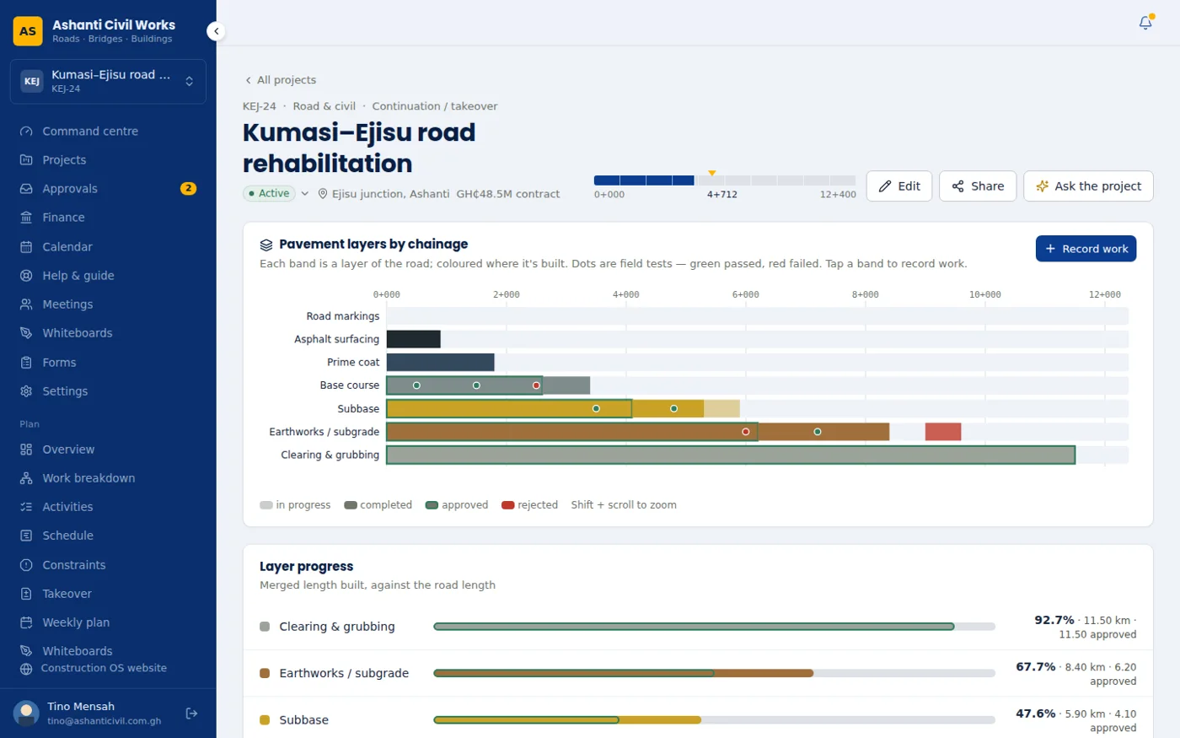This screenshot has width=1180, height=738.
Task: Open Ask the project
Action: point(1088,186)
